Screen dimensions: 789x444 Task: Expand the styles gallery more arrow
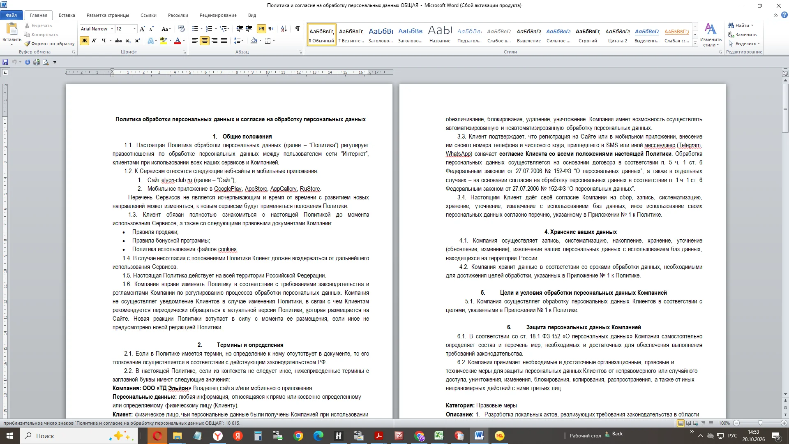(695, 43)
